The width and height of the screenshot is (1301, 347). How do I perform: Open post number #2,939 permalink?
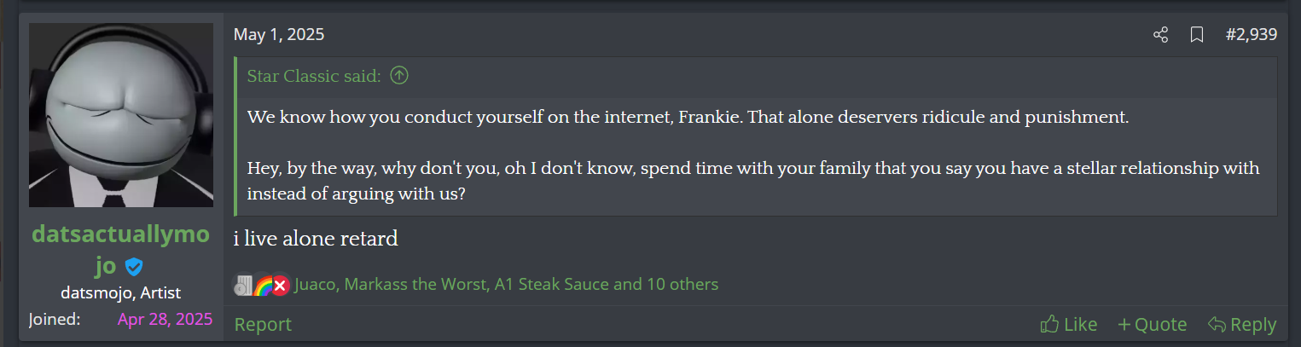click(x=1252, y=35)
